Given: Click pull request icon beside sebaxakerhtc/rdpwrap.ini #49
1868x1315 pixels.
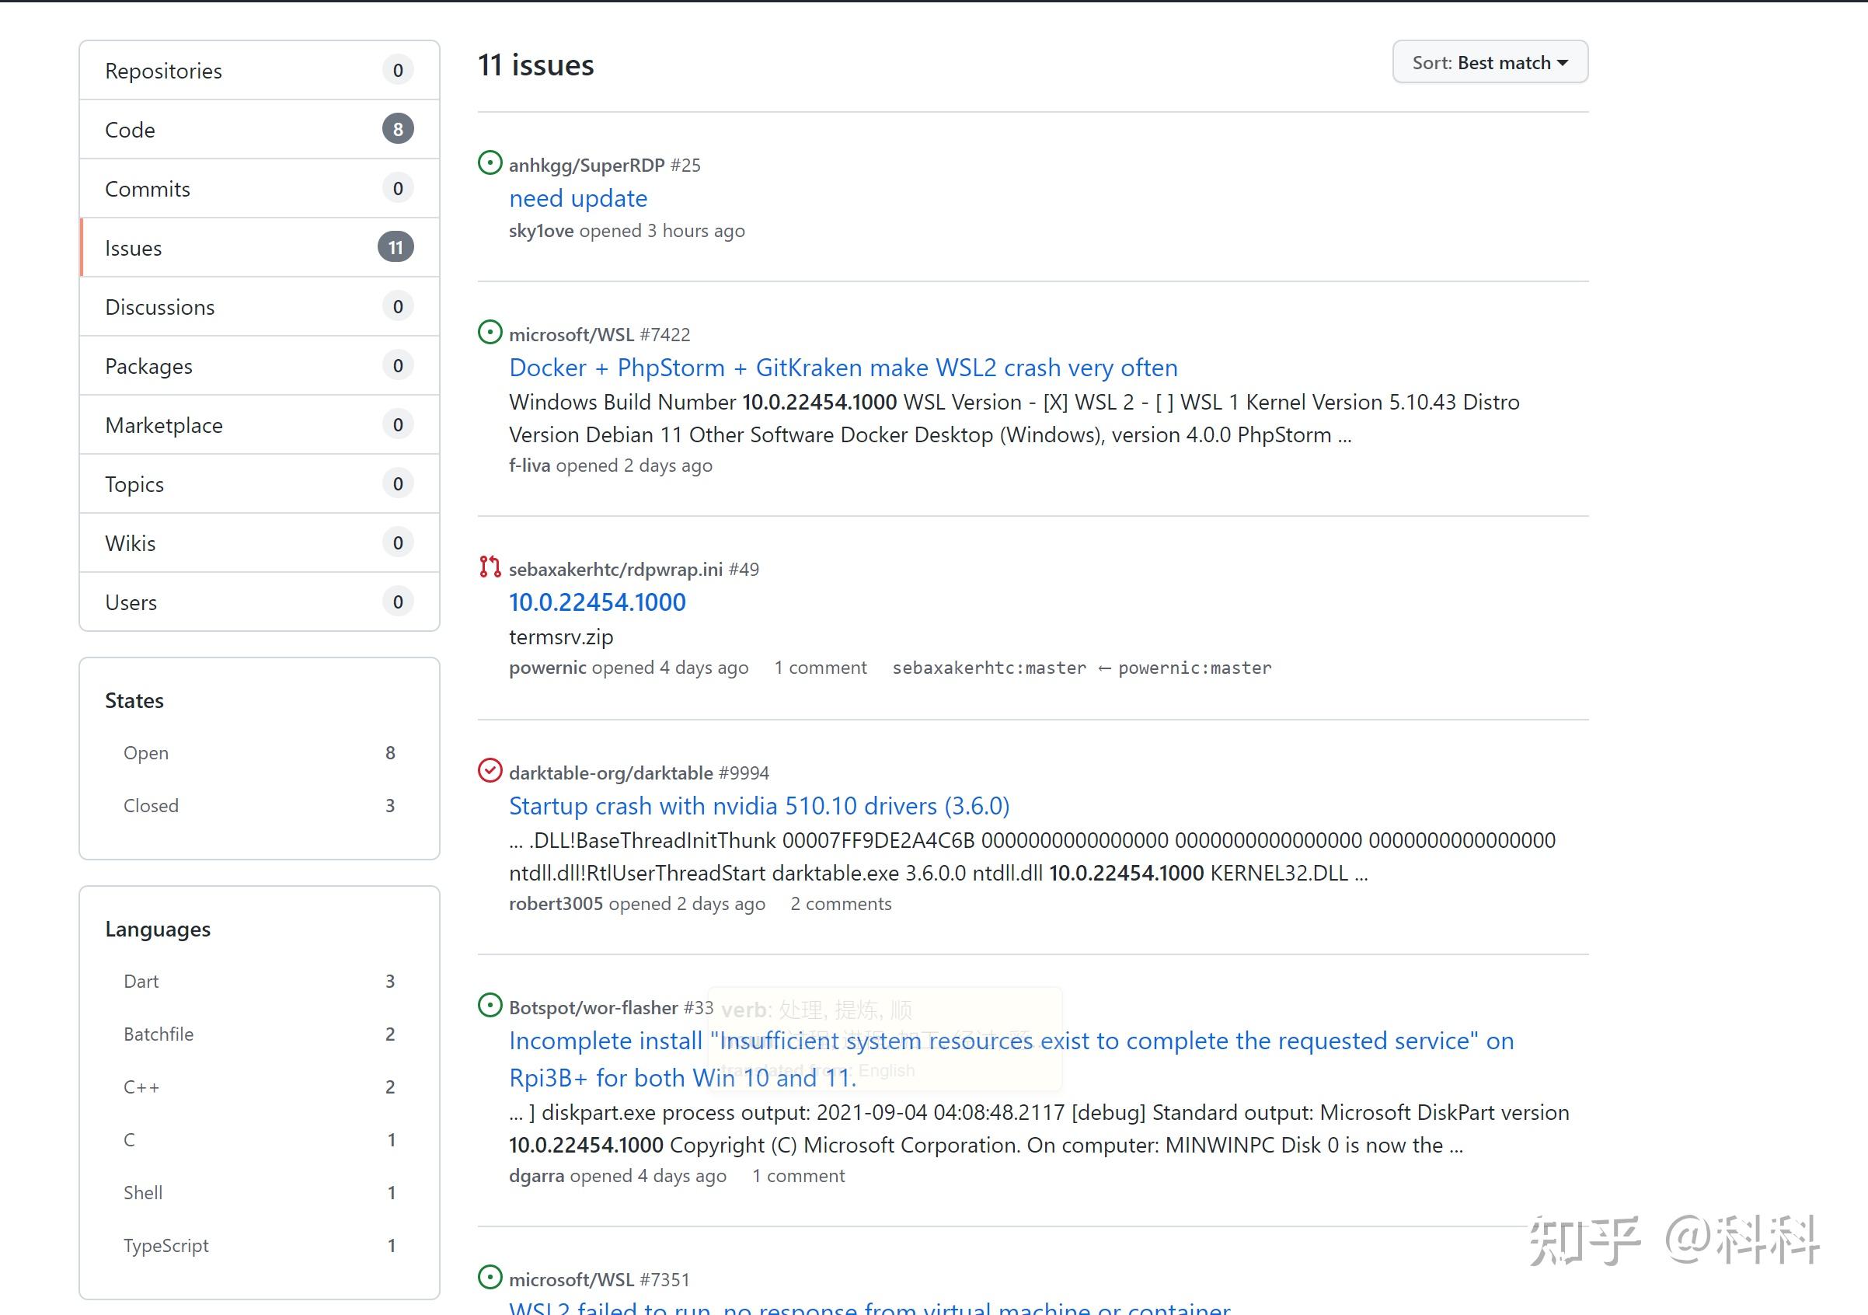Looking at the screenshot, I should click(x=490, y=567).
